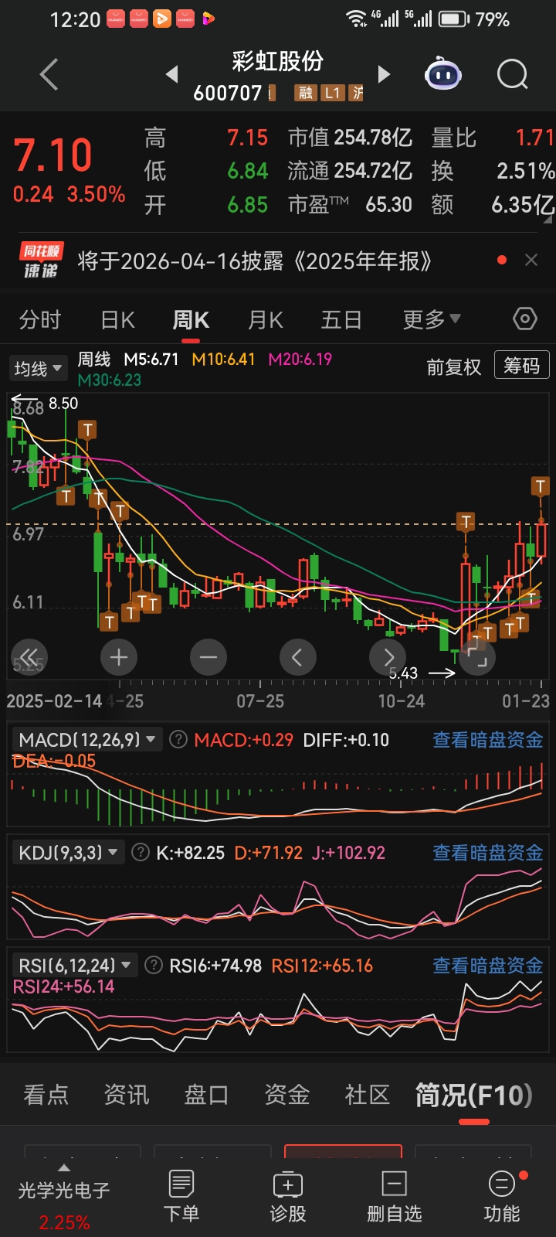Expand 光学光电子 sector panel

tap(64, 1197)
